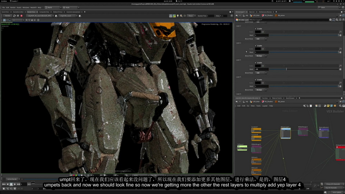The height and width of the screenshot is (194, 345).
Task: Refresh the Redshift IPR render
Action: [14, 16]
